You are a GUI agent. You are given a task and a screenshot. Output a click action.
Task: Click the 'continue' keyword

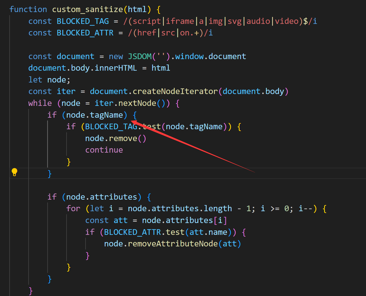tap(104, 150)
